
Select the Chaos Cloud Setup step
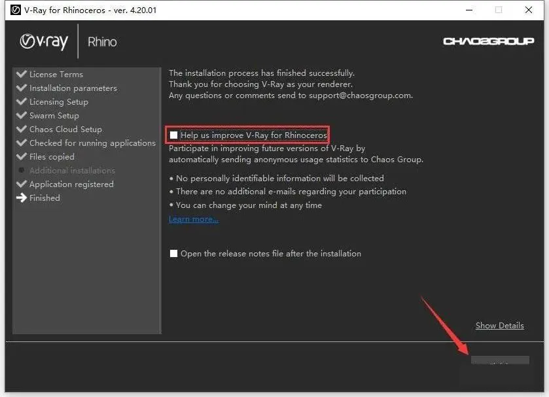[65, 129]
